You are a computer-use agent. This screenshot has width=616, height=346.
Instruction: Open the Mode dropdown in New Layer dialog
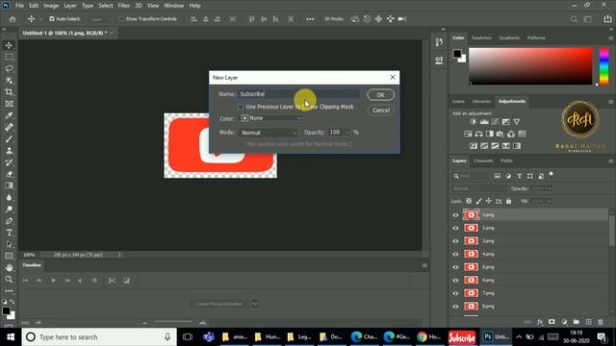(x=269, y=133)
